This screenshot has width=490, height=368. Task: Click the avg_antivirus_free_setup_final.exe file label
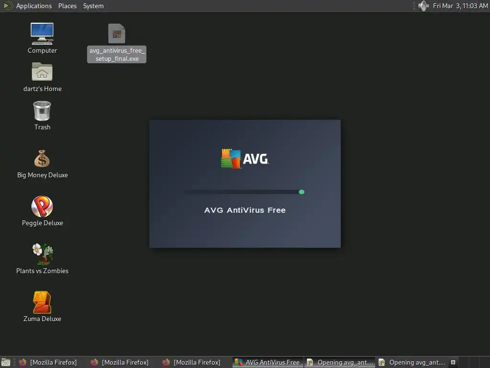click(x=117, y=55)
